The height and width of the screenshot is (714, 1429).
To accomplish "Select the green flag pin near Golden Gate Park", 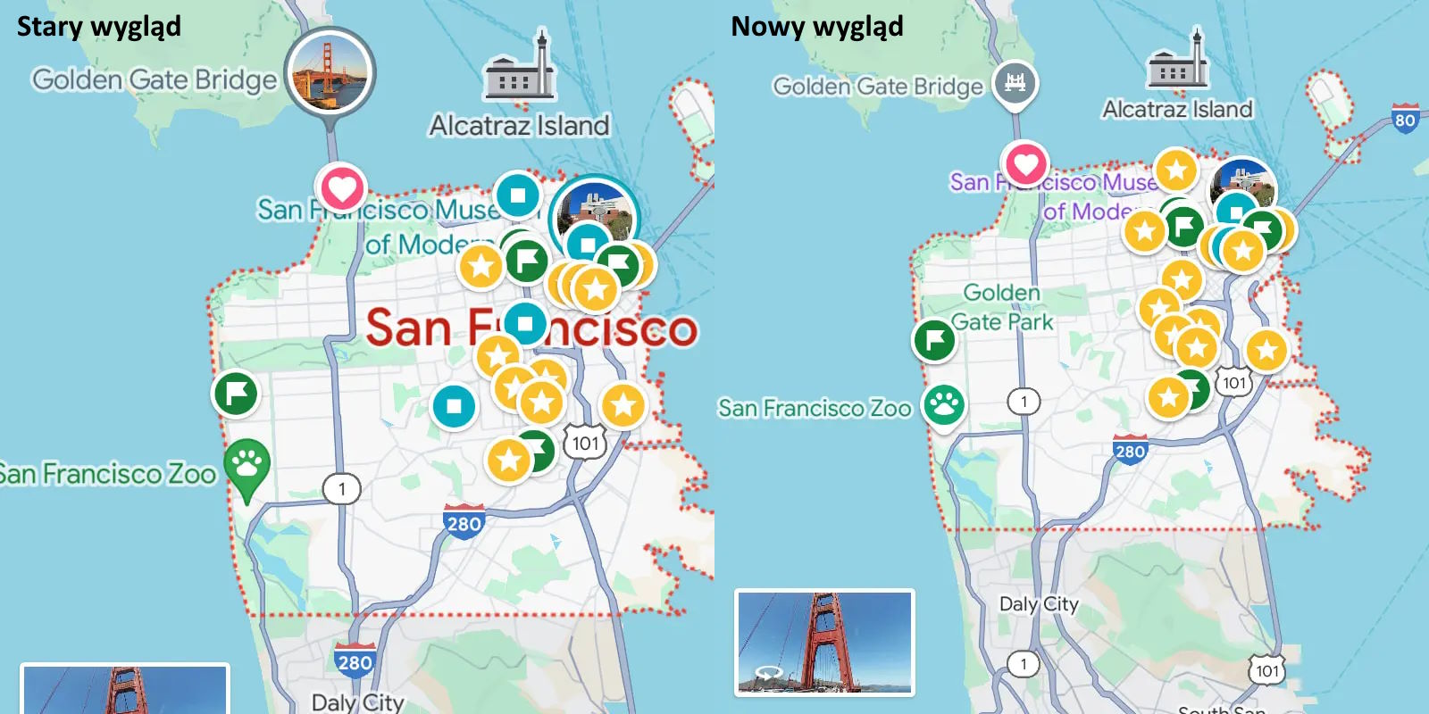I will 934,340.
